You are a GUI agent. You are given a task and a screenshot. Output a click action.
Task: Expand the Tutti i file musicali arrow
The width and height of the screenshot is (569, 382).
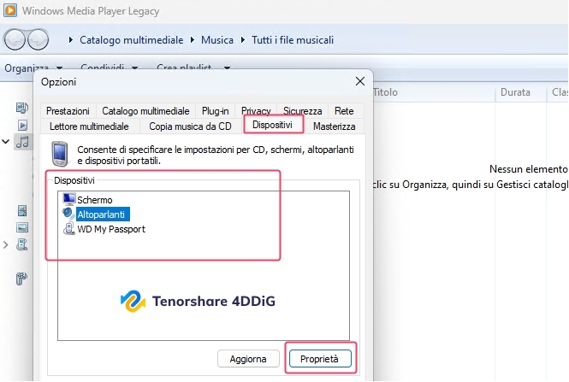pos(243,40)
